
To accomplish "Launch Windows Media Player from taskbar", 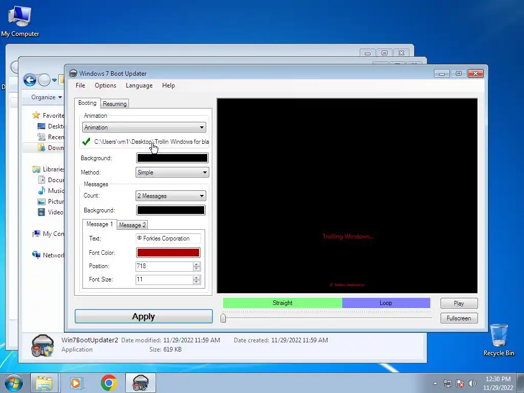I will [77, 383].
